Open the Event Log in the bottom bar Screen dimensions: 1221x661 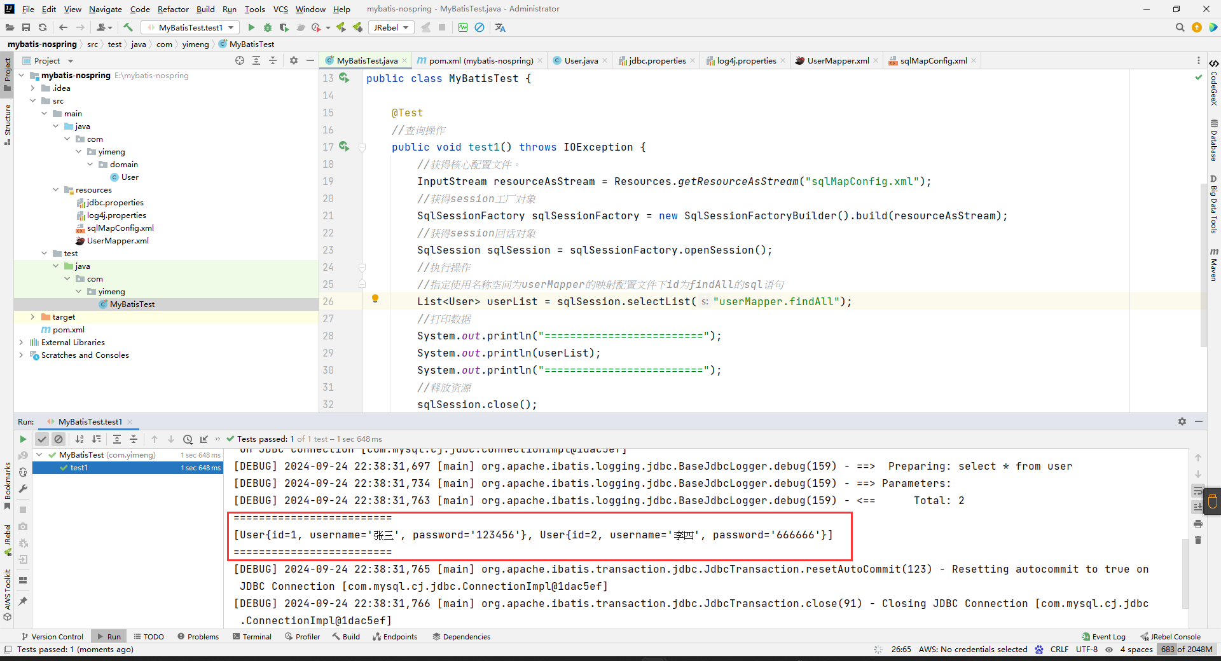click(x=1103, y=636)
